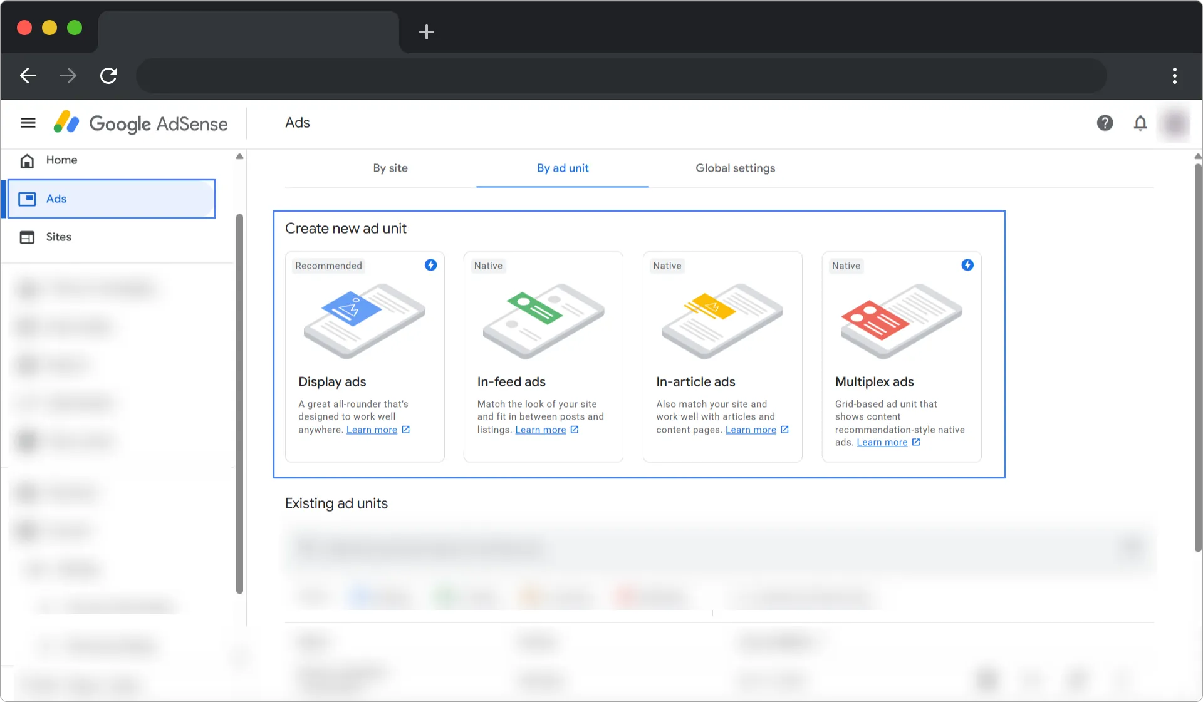Open AdSense help with the question mark icon
The height and width of the screenshot is (702, 1203).
(1105, 123)
